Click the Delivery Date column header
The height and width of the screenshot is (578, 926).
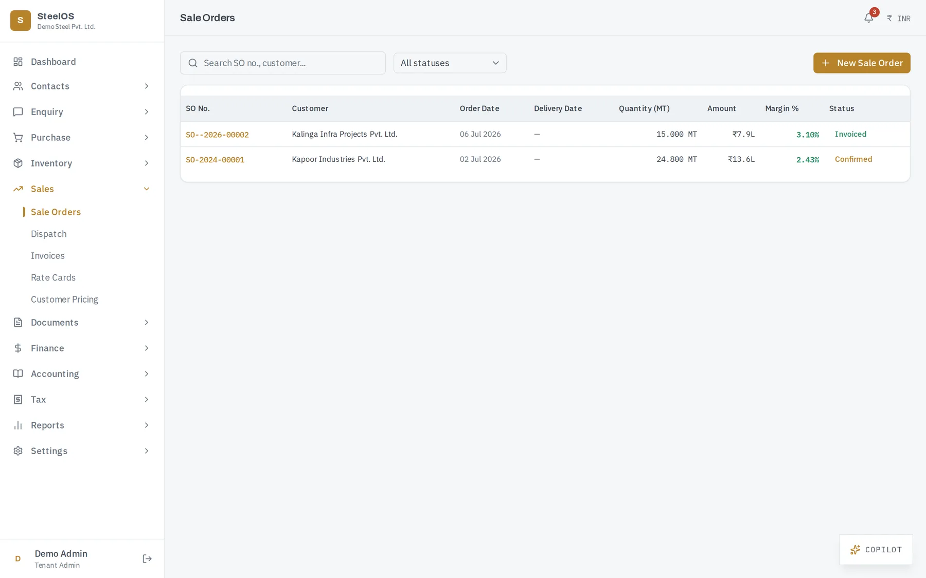click(558, 108)
